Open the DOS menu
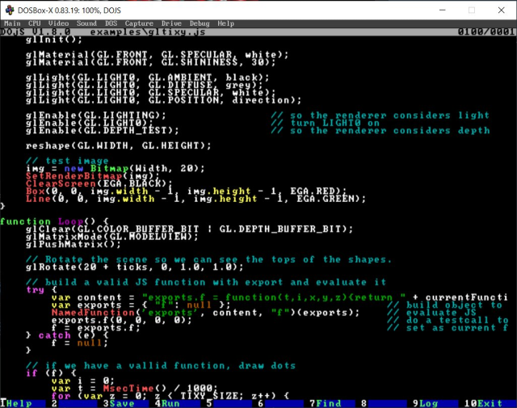The image size is (517, 408). coord(111,23)
